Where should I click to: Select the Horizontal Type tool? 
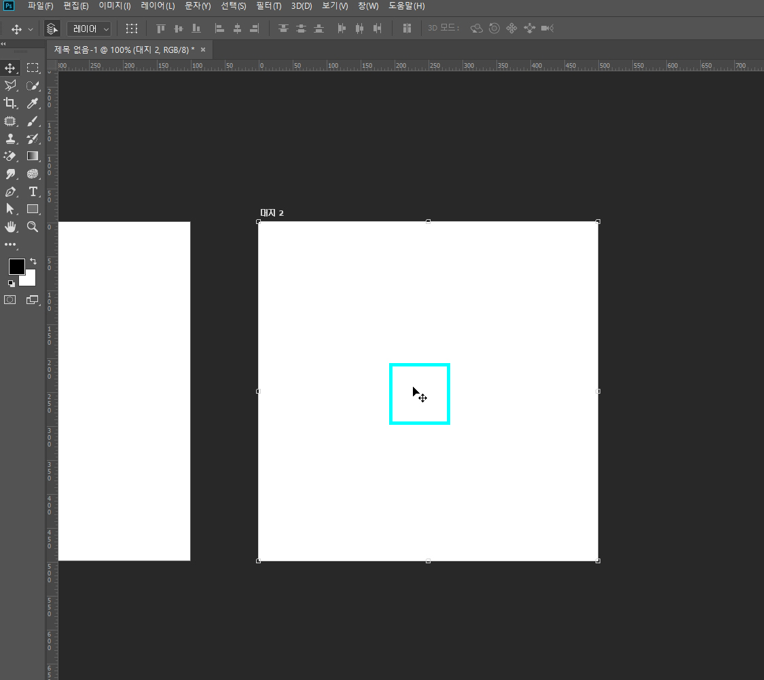click(33, 192)
